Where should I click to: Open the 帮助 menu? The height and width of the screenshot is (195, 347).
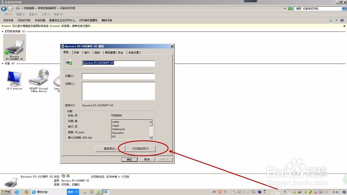59,14
